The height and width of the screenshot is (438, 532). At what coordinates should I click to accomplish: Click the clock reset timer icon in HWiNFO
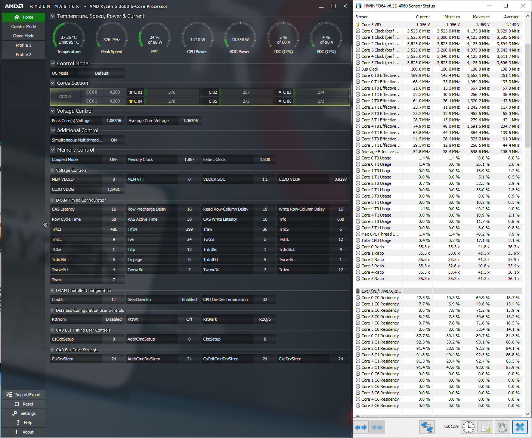pyautogui.click(x=468, y=427)
